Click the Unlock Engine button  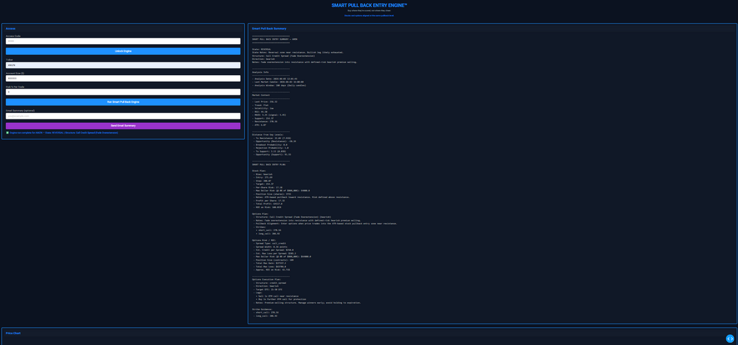click(x=123, y=51)
